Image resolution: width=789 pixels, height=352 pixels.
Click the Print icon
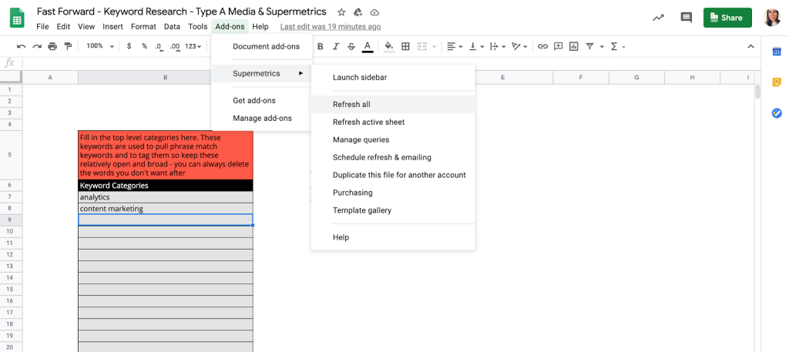click(52, 46)
